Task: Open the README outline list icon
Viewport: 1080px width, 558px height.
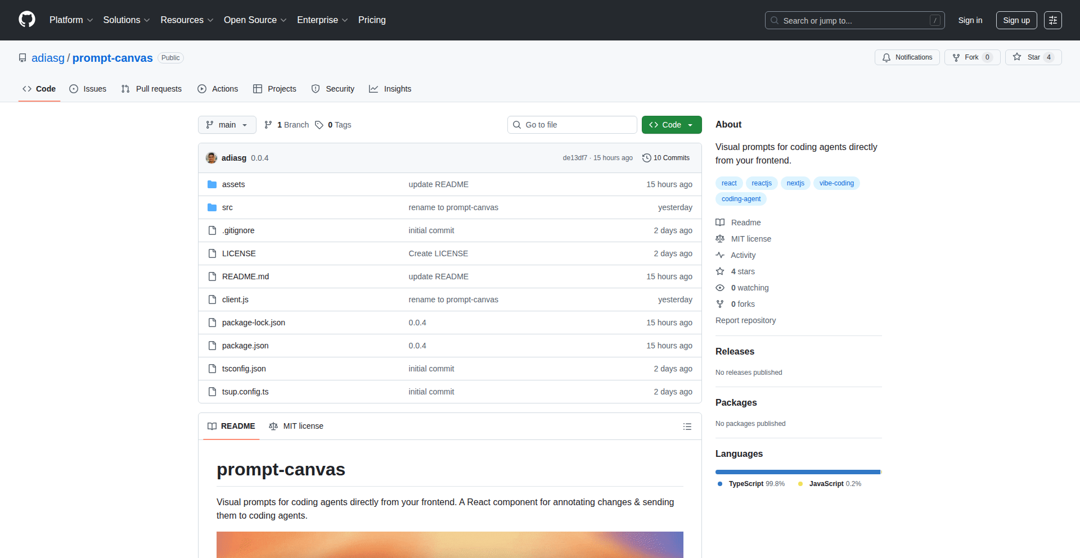Action: coord(687,427)
